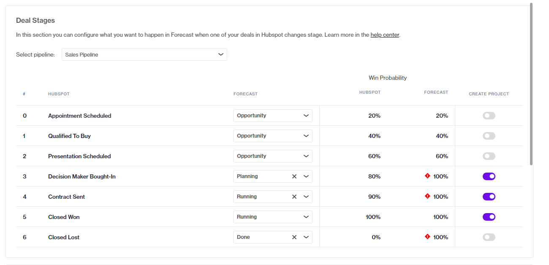The image size is (549, 265).
Task: Click the warning icon on the Contract Sent row
Action: coord(427,196)
